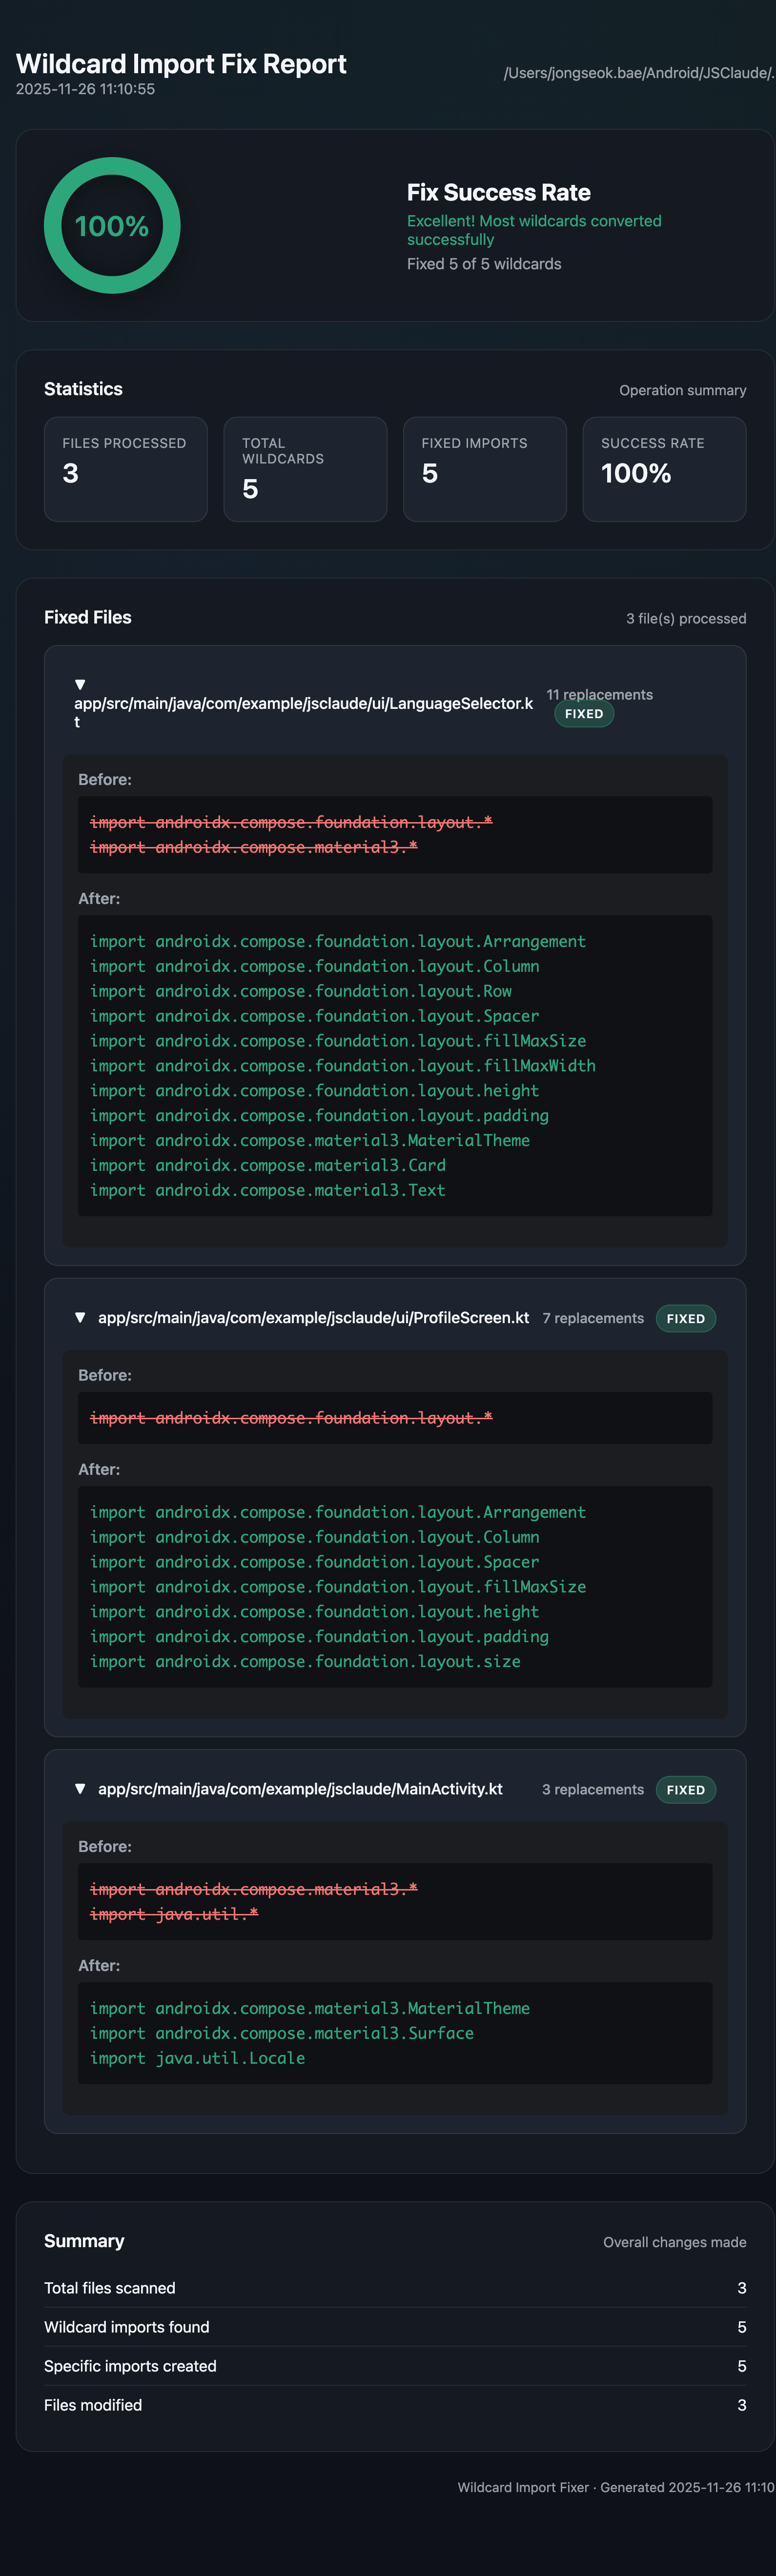Click FIXED badge for MainActivity.kt
The image size is (776, 2576).
click(685, 1790)
